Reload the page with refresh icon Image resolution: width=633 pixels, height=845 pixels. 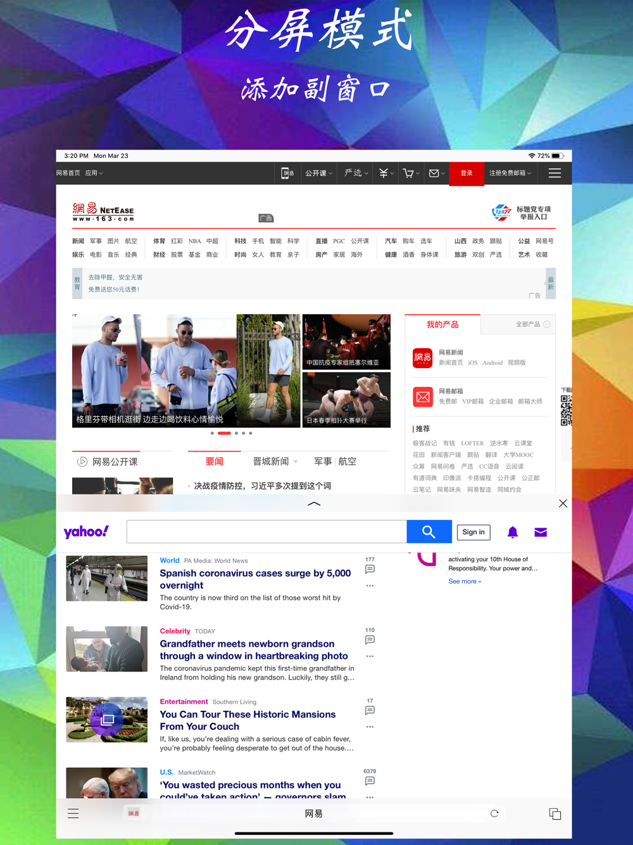click(x=494, y=813)
